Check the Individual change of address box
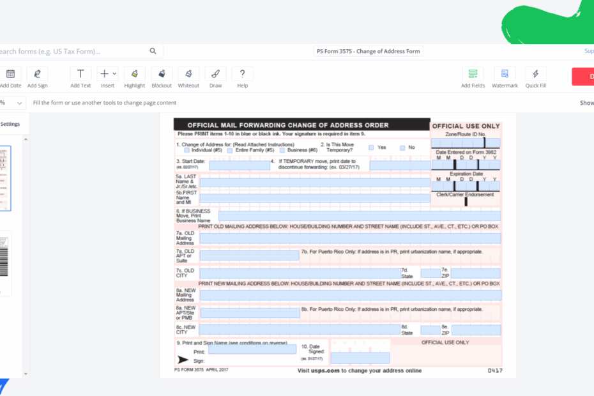This screenshot has width=594, height=396. click(x=187, y=150)
